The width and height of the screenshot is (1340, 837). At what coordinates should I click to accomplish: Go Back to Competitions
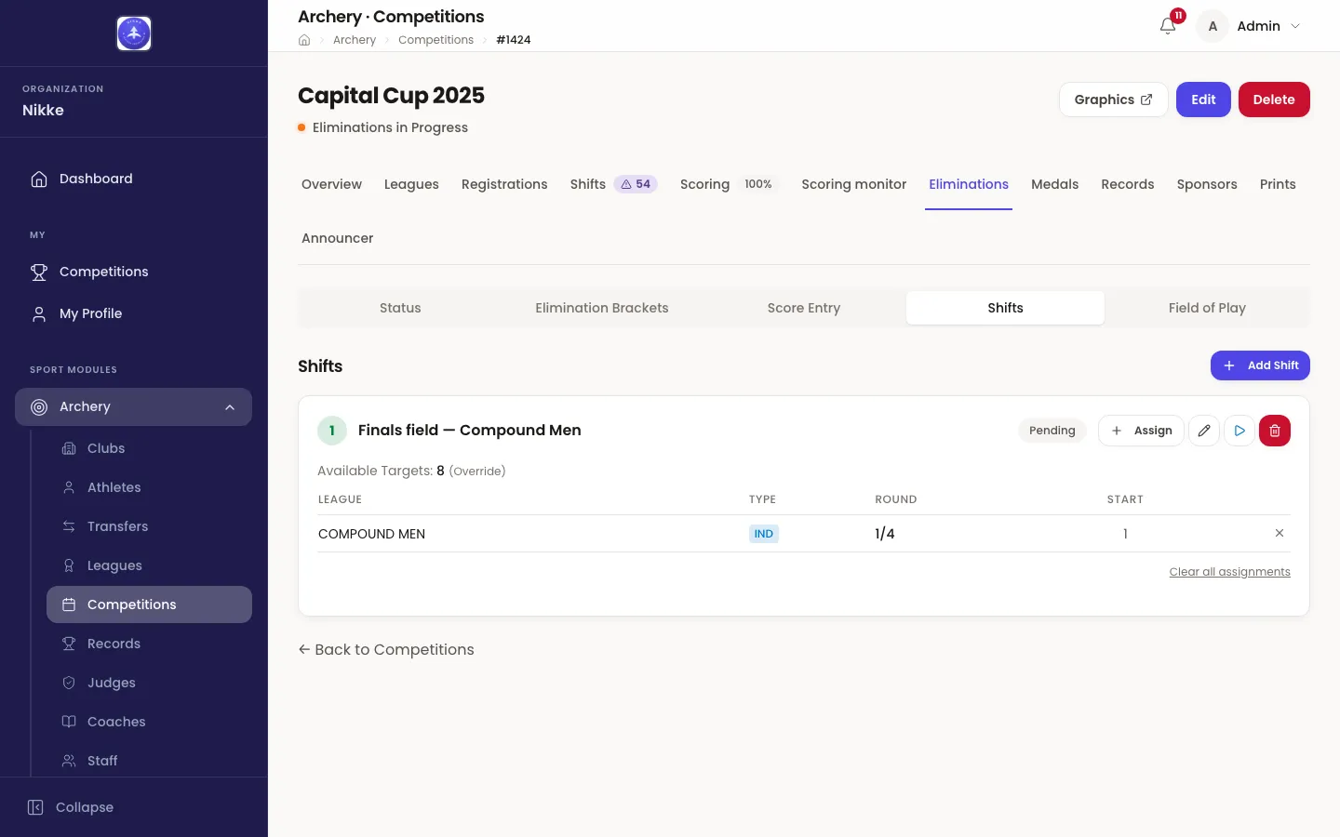coord(386,649)
